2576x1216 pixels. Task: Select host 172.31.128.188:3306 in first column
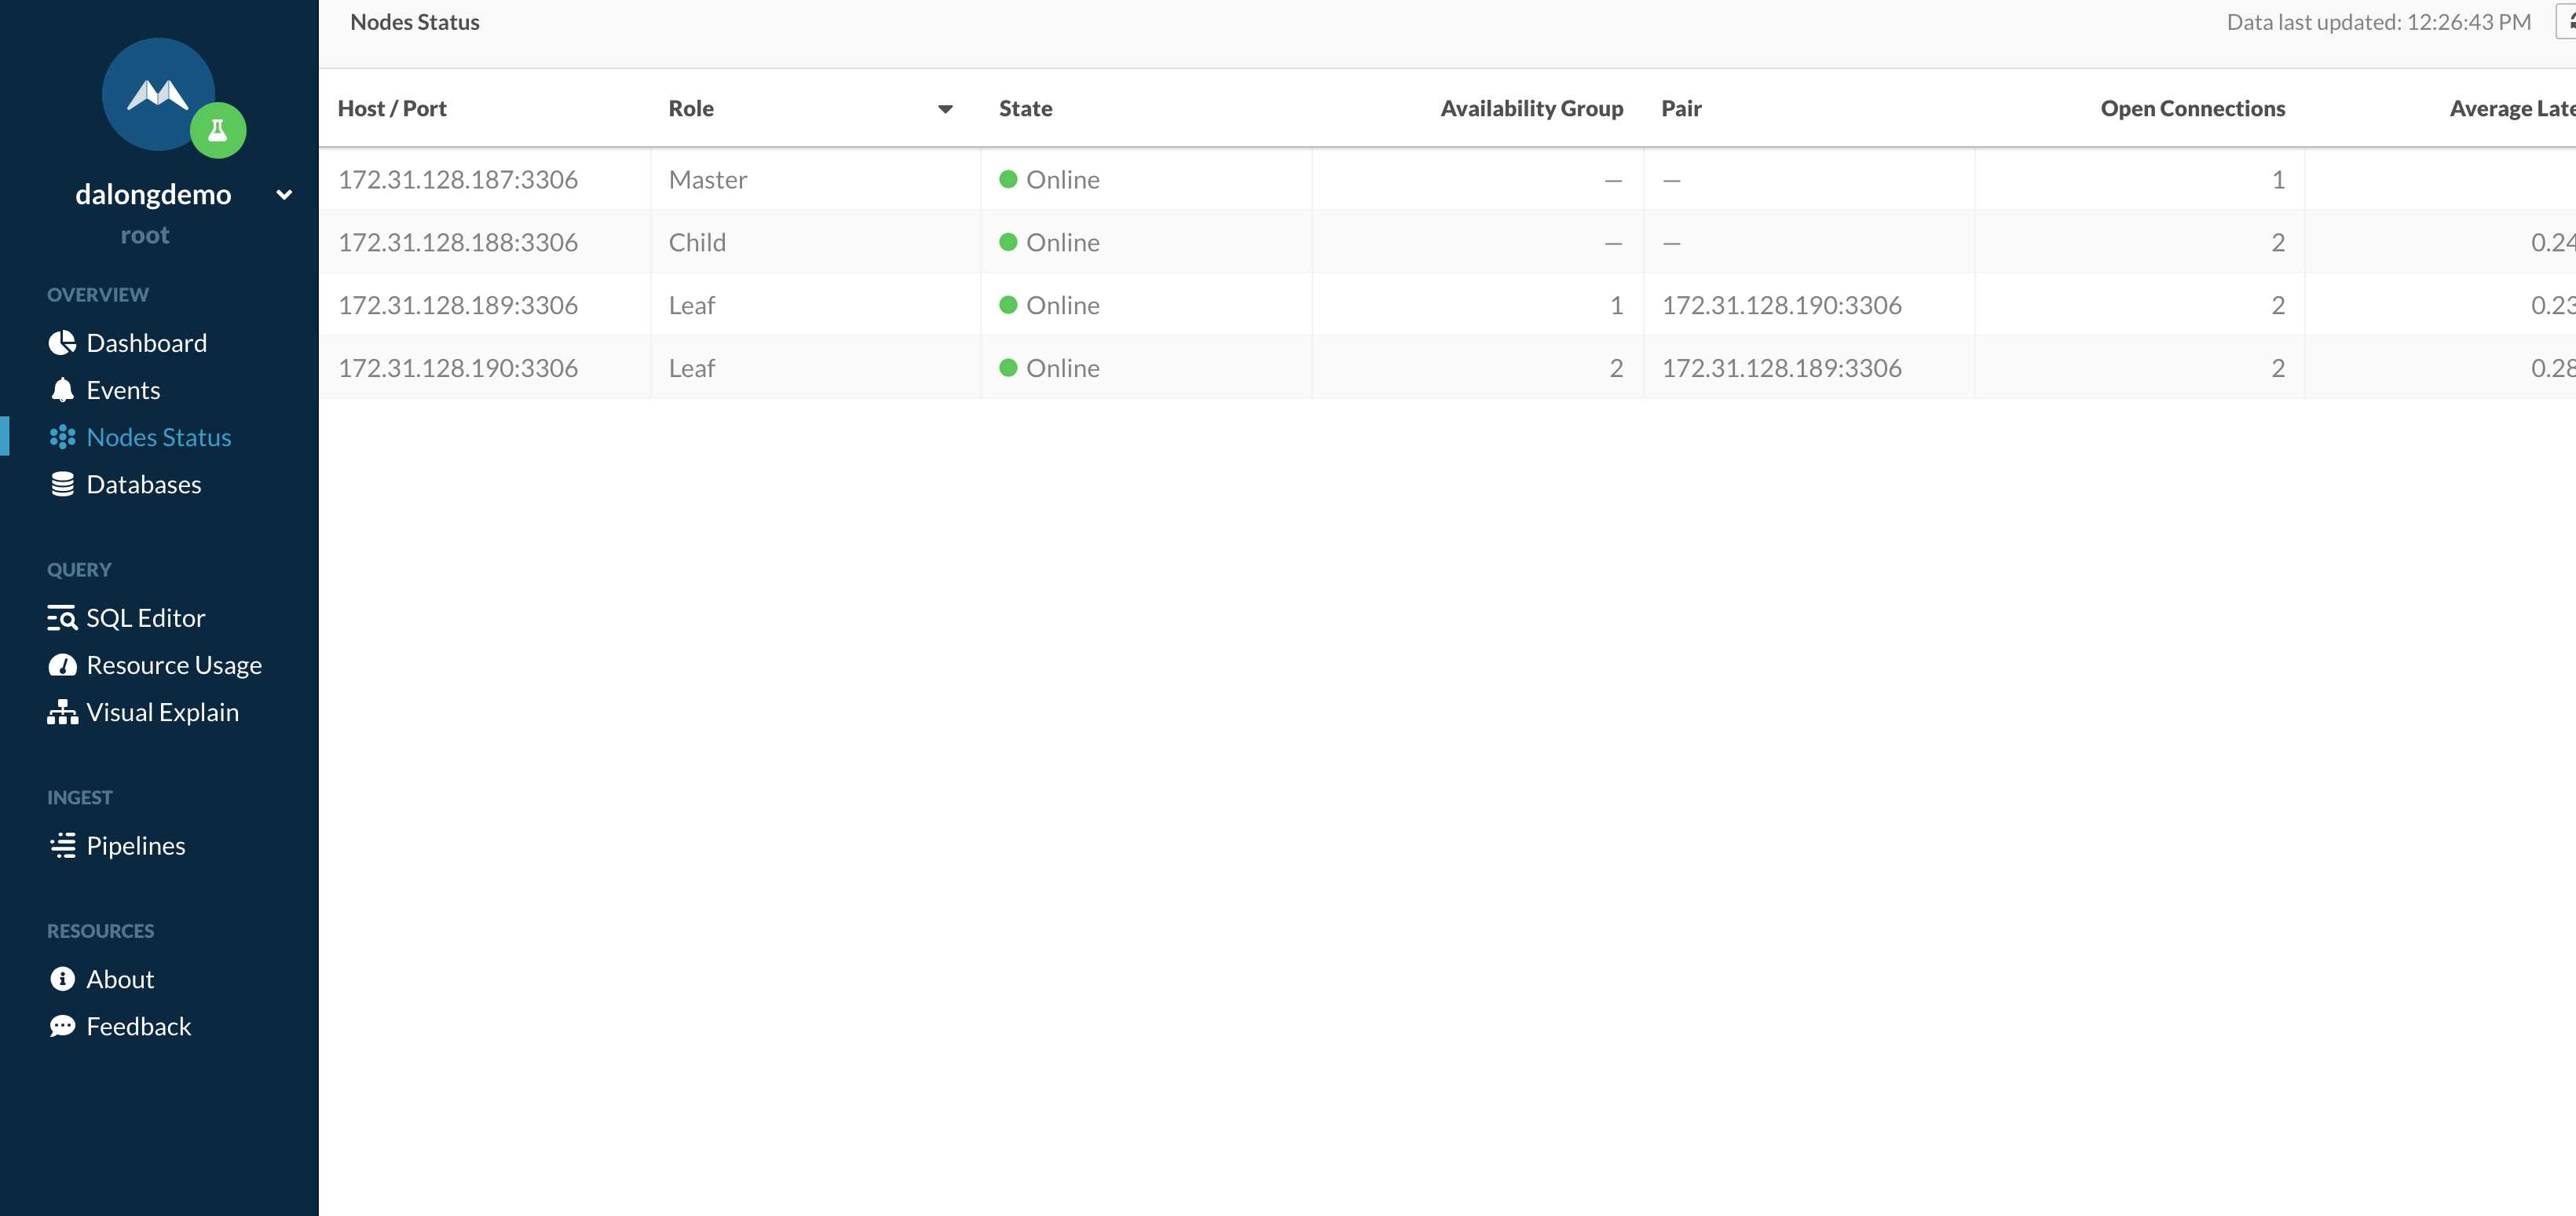click(458, 242)
